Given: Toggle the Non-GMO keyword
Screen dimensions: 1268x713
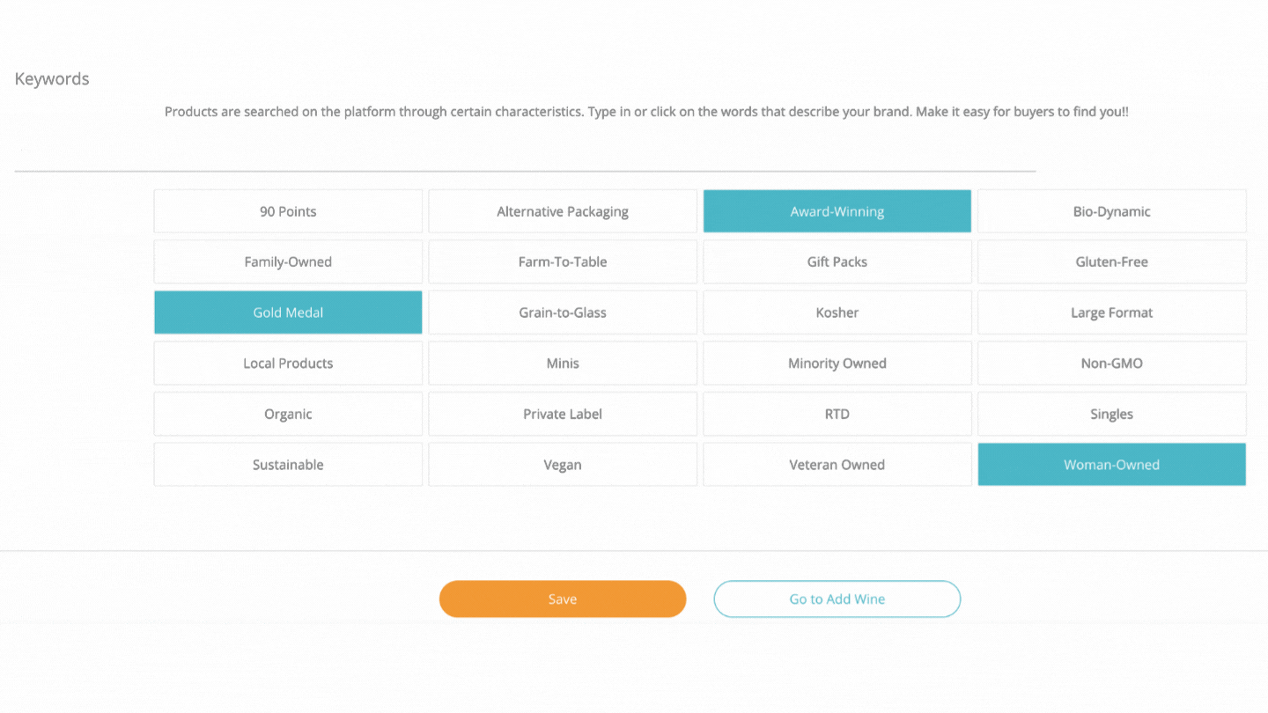Looking at the screenshot, I should [x=1111, y=363].
